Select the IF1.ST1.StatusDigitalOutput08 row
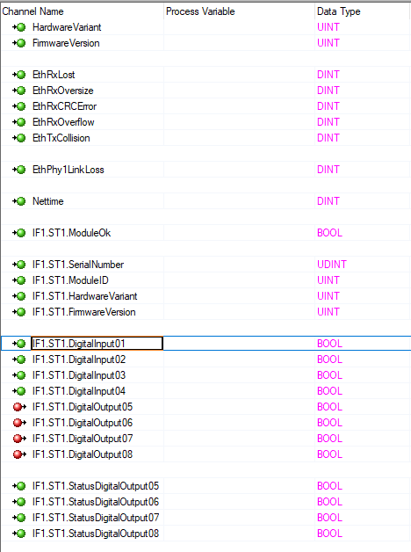Image resolution: width=411 pixels, height=552 pixels. (x=205, y=534)
